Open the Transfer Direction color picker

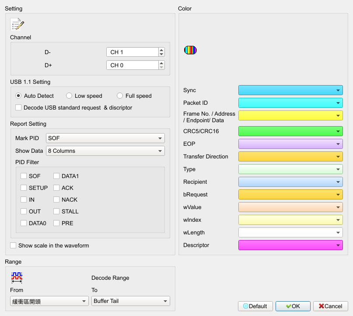[x=290, y=157]
